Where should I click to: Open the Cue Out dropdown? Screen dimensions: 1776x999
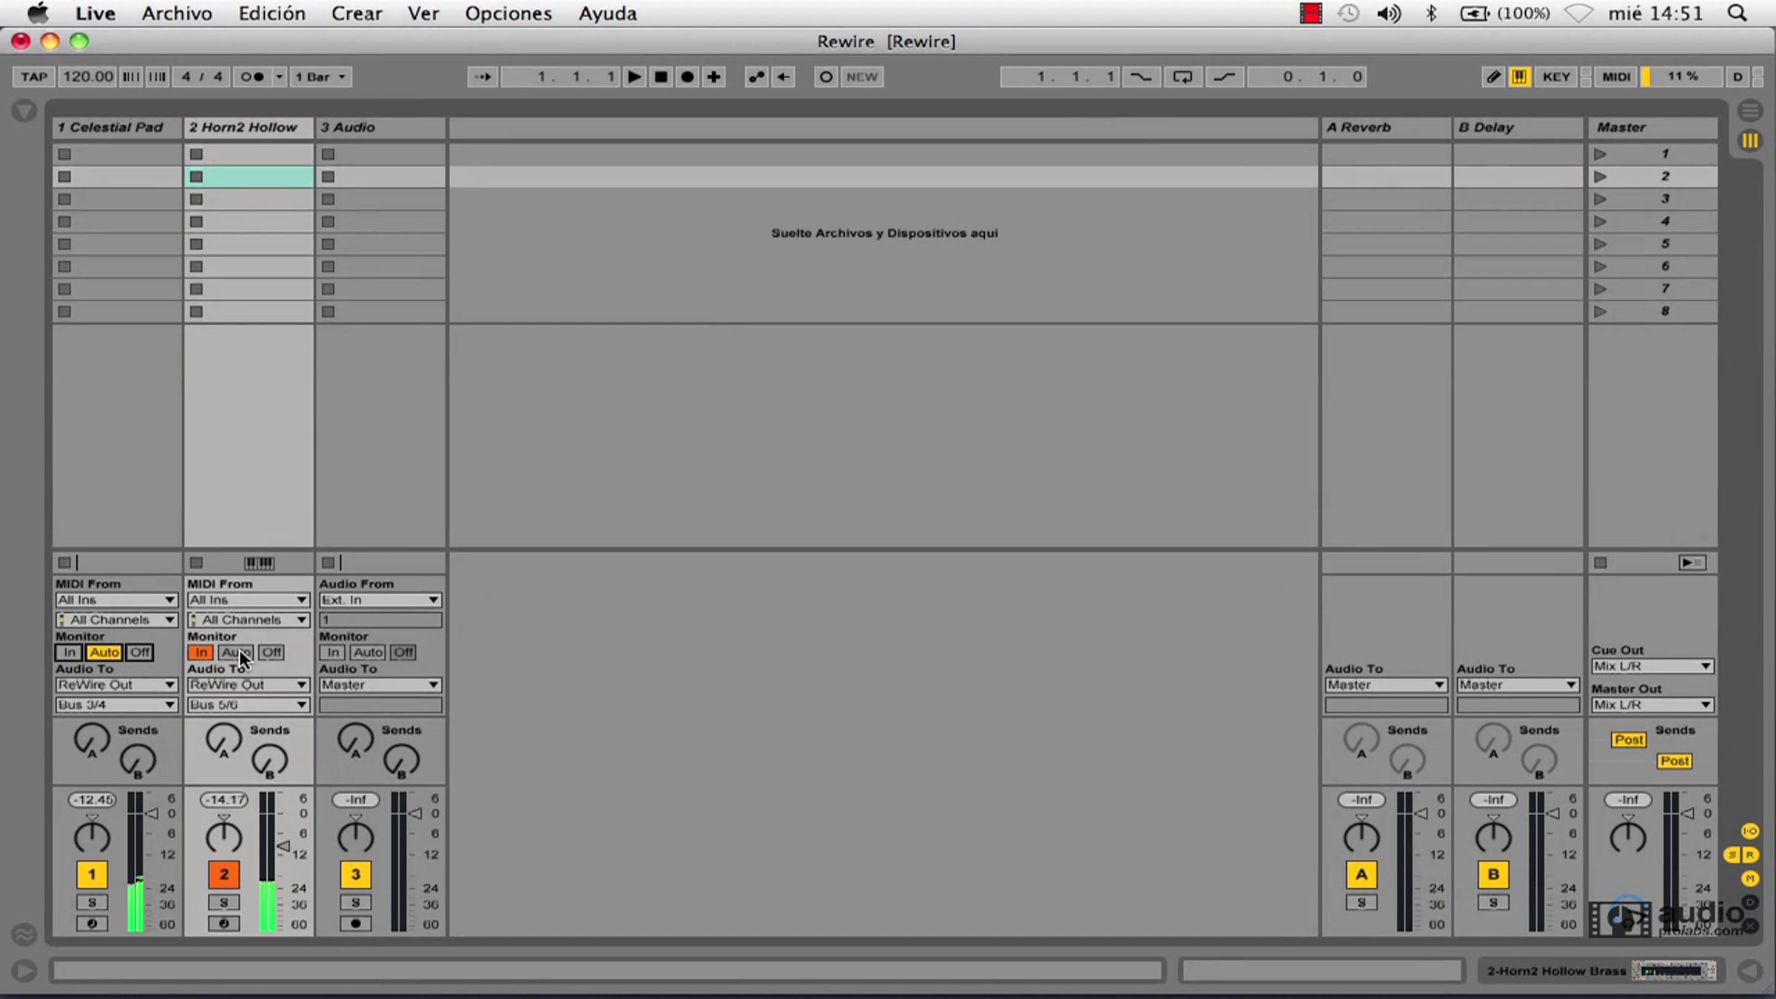point(1651,666)
